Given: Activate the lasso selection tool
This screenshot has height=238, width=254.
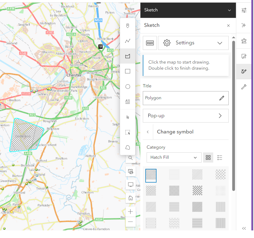Looking at the screenshot, I should pos(128,147).
